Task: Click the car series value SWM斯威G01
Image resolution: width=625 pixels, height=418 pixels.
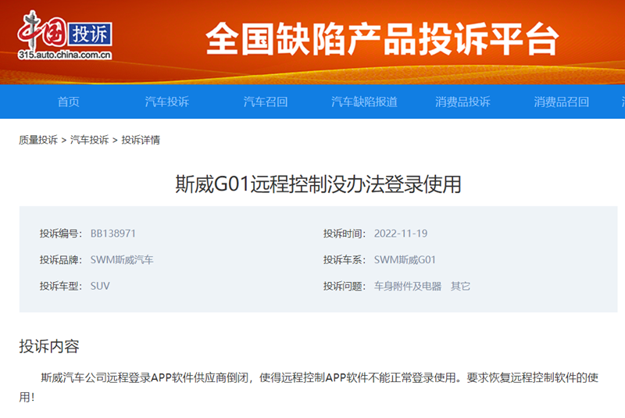Action: (x=405, y=259)
